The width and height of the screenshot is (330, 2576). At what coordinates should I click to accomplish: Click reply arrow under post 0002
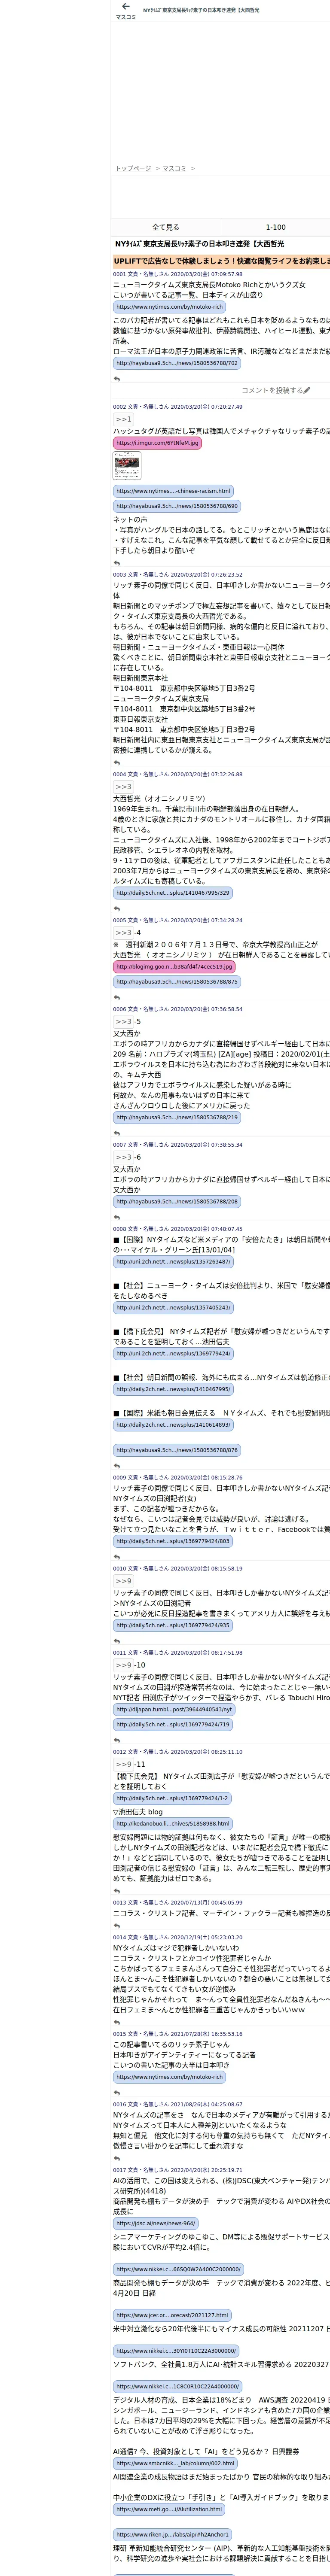tap(117, 563)
